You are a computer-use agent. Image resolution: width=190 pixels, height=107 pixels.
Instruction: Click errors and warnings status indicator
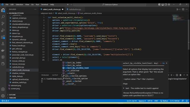coord(5,101)
